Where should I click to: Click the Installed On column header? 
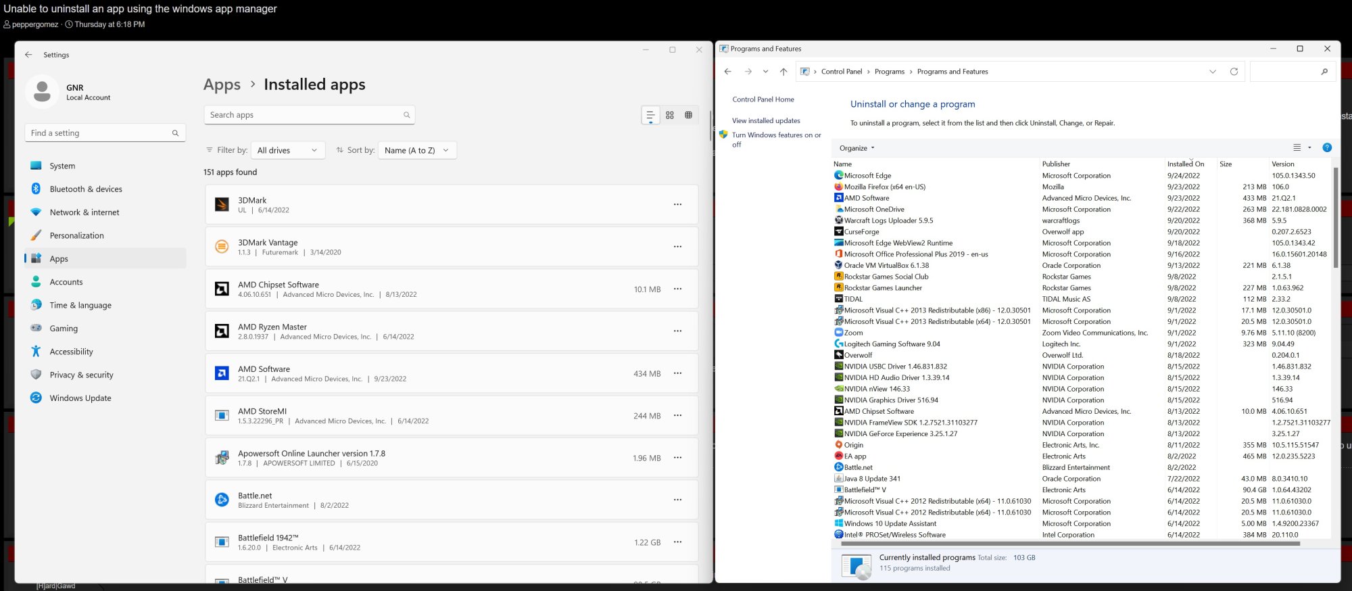[x=1186, y=164]
